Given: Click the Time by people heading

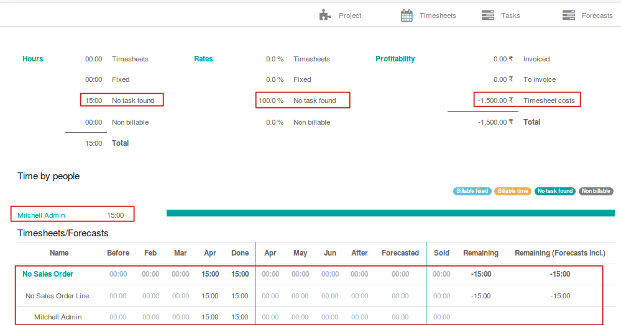Looking at the screenshot, I should 48,176.
